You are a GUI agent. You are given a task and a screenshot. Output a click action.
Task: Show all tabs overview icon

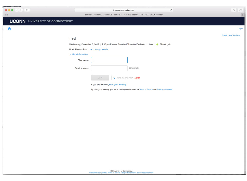tap(240, 10)
